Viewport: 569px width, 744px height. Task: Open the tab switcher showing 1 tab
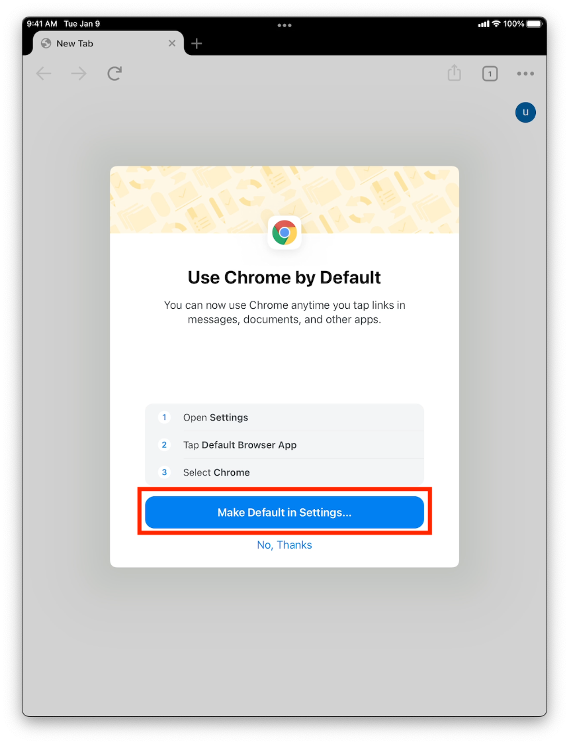[x=490, y=74]
